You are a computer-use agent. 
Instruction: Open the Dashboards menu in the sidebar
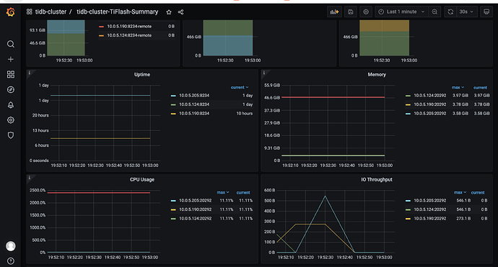(x=11, y=74)
